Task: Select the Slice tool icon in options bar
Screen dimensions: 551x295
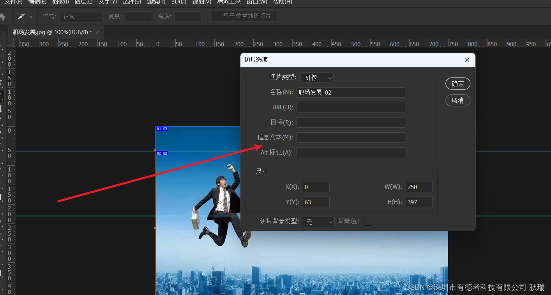Action: [21, 17]
